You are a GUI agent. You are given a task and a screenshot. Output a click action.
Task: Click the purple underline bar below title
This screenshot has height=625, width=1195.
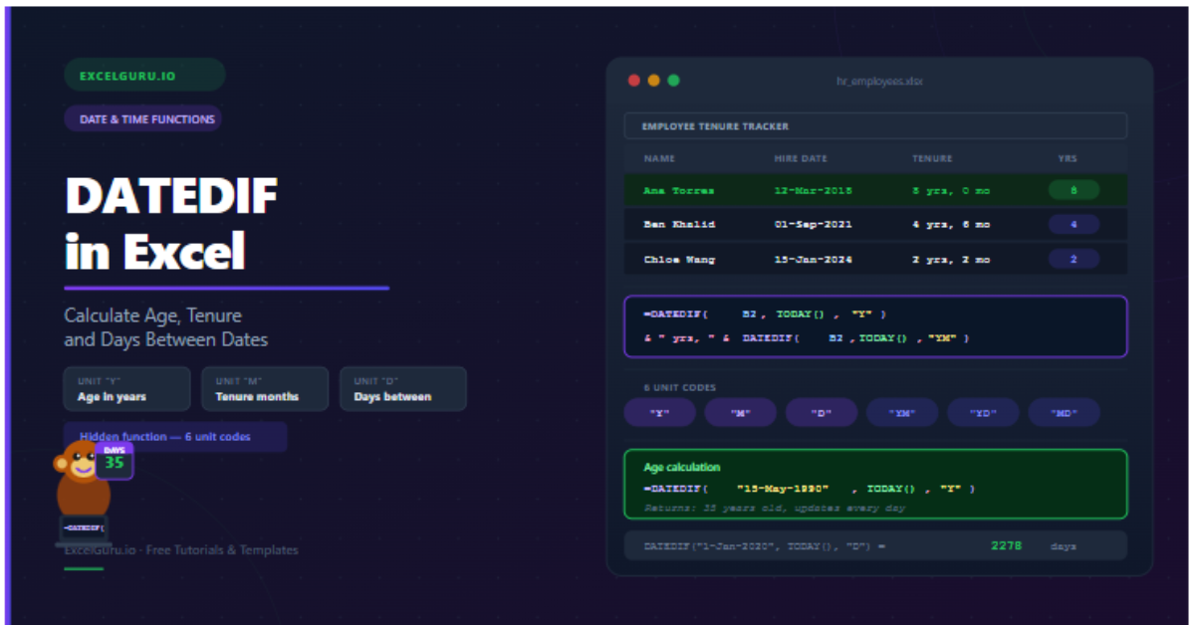coord(226,289)
